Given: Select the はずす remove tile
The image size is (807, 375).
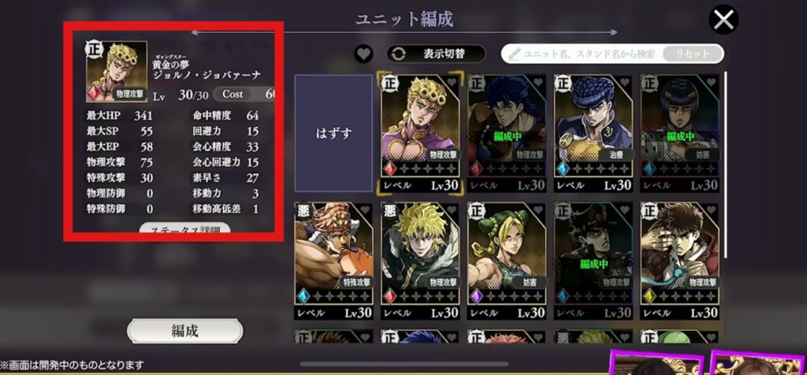Looking at the screenshot, I should tap(333, 133).
